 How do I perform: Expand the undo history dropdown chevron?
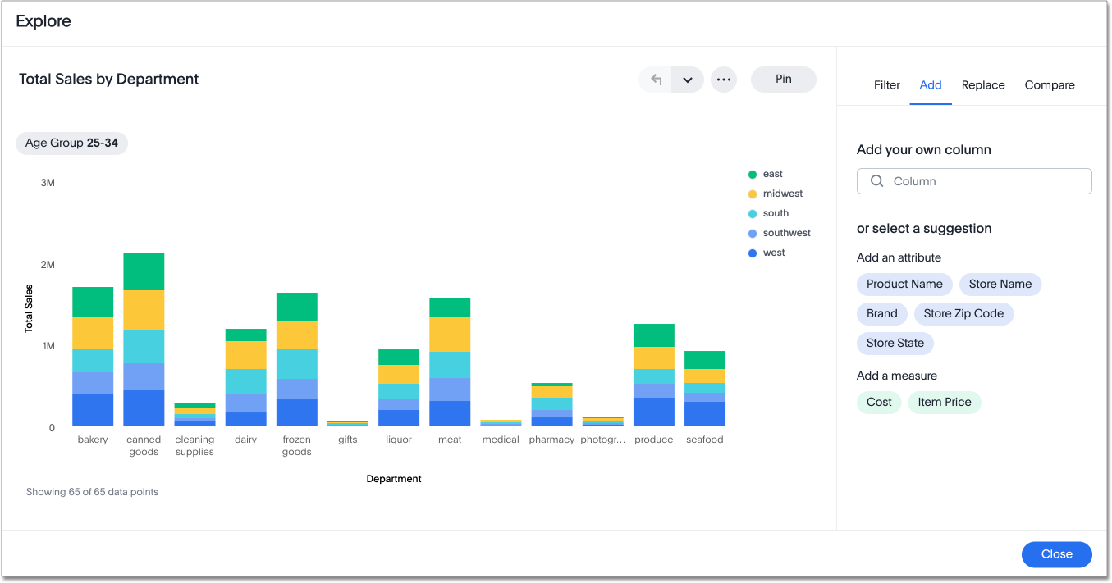point(688,80)
